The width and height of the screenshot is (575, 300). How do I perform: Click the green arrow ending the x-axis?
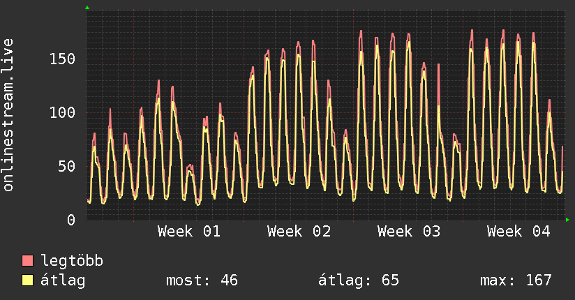click(x=567, y=220)
